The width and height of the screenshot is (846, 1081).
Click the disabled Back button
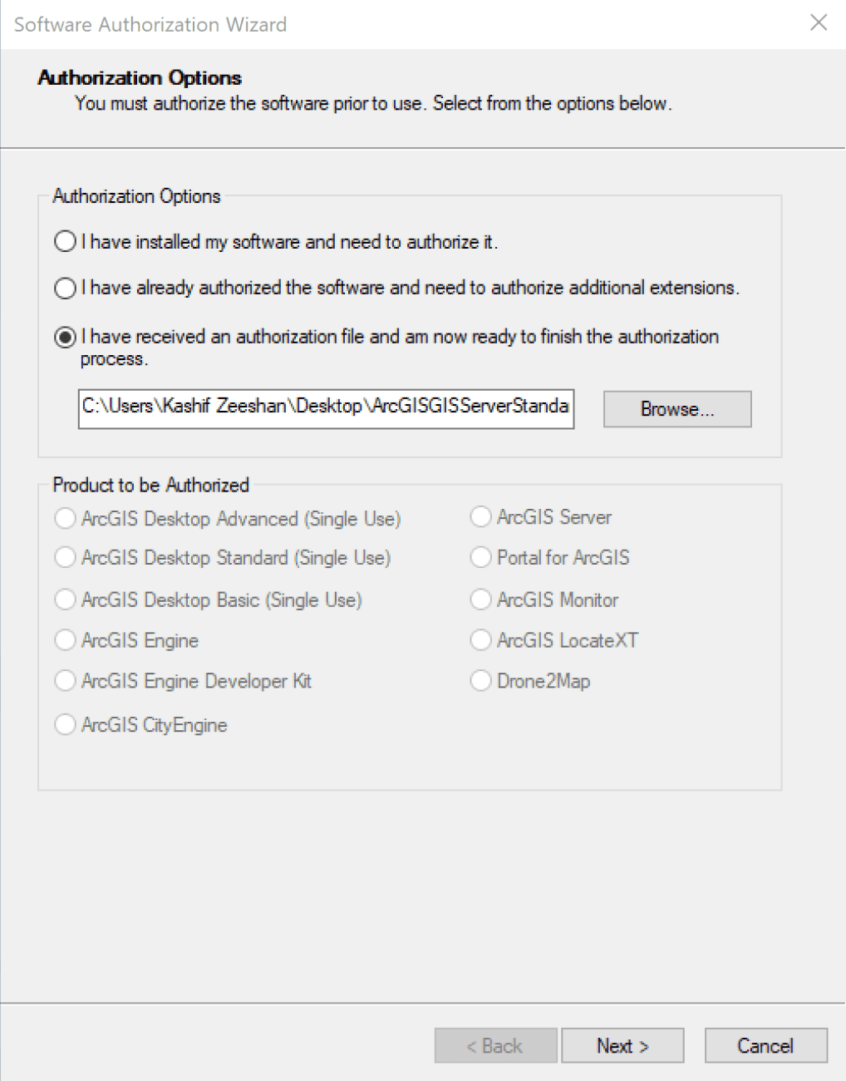[495, 1045]
